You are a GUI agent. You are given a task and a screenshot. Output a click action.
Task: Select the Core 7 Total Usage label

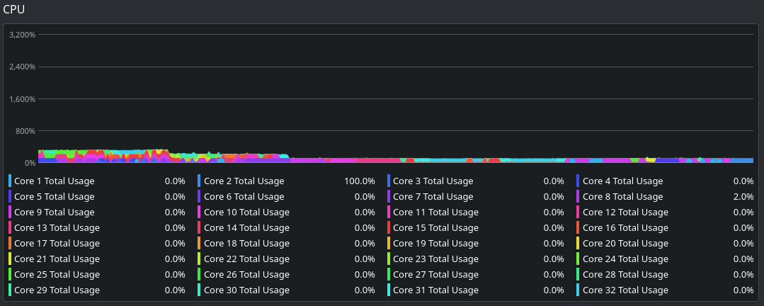click(x=433, y=196)
